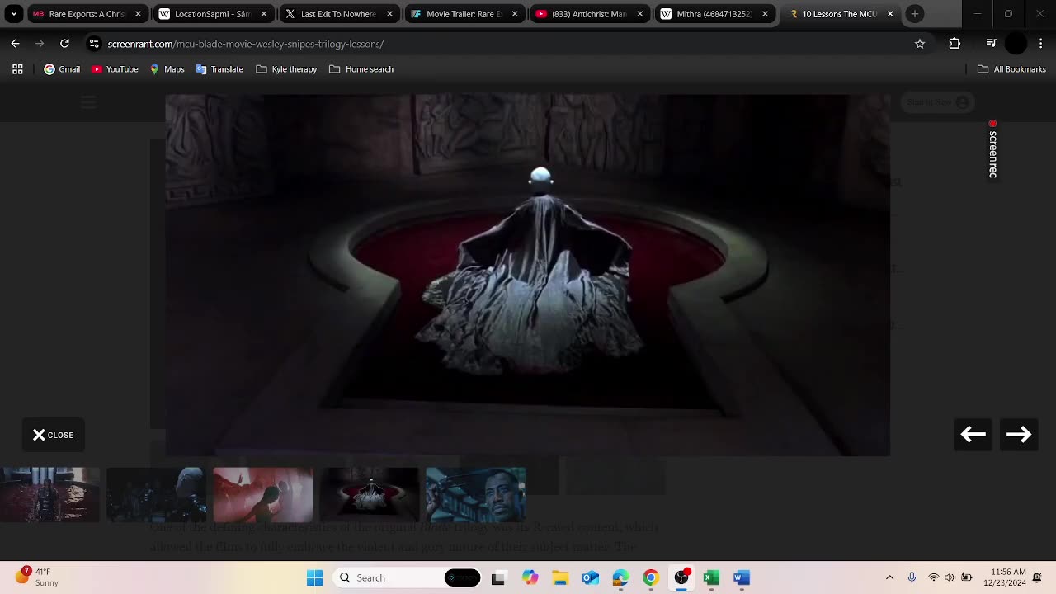Open Maps bookmark
1056x594 pixels.
click(167, 69)
